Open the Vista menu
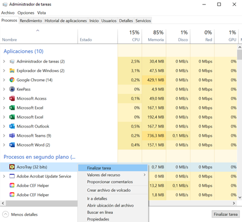The width and height of the screenshot is (242, 222). 41,13
